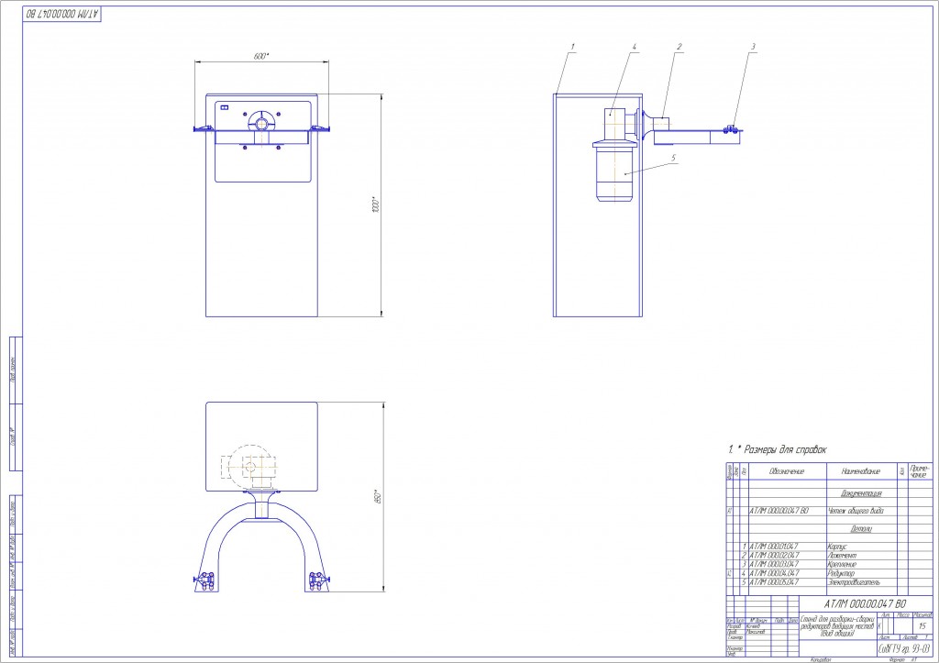Click the designation 'АТЛМ 000.01.047'
The width and height of the screenshot is (939, 663).
774,547
